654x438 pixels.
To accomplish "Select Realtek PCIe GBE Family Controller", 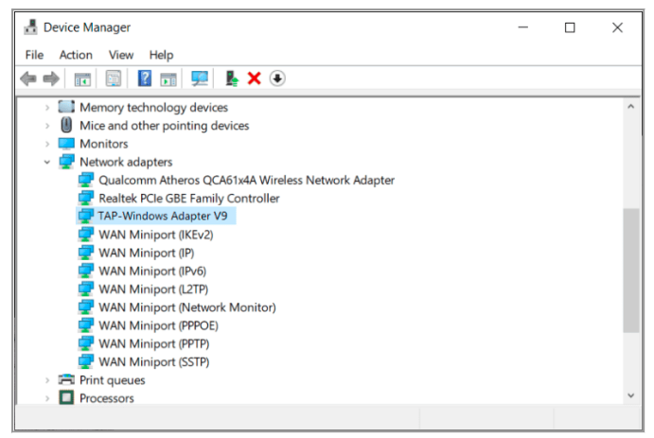I will (x=189, y=198).
